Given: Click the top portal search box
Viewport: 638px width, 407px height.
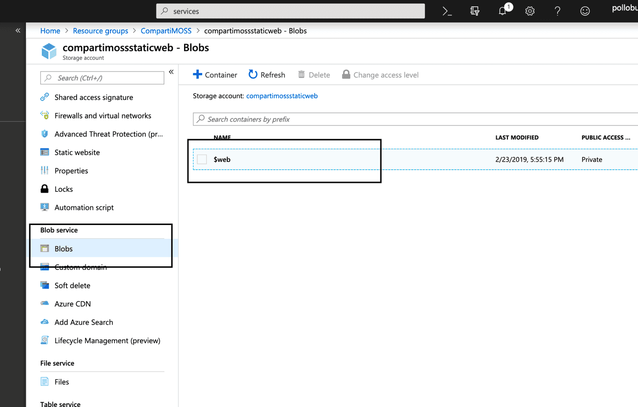Looking at the screenshot, I should coord(291,11).
